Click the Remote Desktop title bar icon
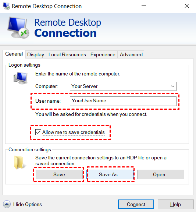Screen dimensions: 196x212 [6, 6]
